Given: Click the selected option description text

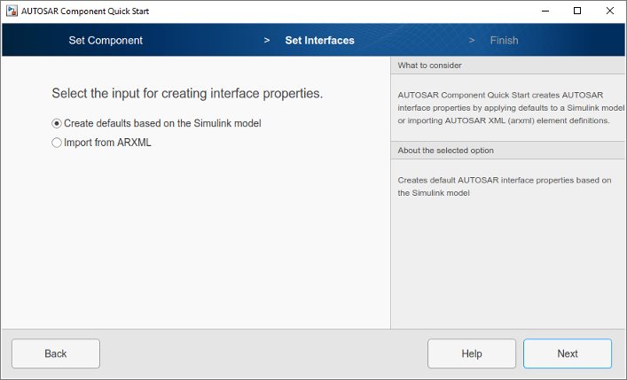Looking at the screenshot, I should click(x=504, y=186).
